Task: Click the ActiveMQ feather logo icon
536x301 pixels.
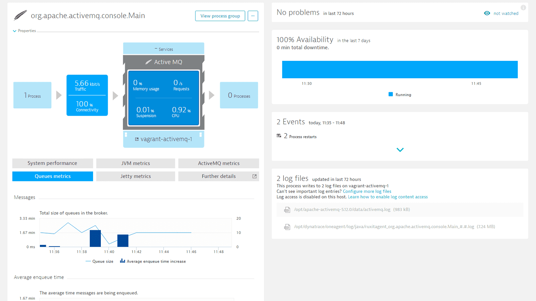Action: click(20, 15)
